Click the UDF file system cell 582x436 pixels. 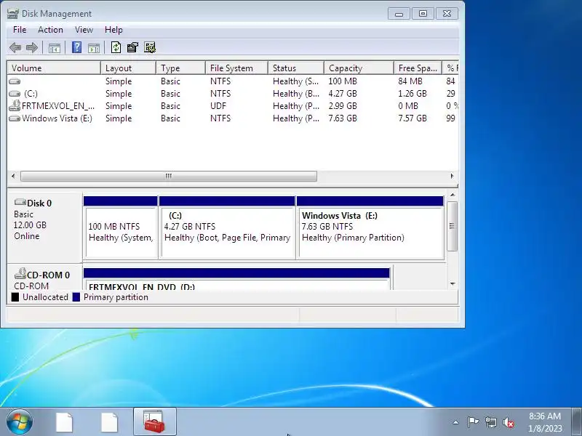(x=218, y=105)
